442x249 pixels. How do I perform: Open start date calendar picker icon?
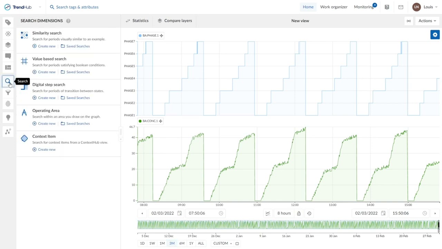[x=180, y=213]
